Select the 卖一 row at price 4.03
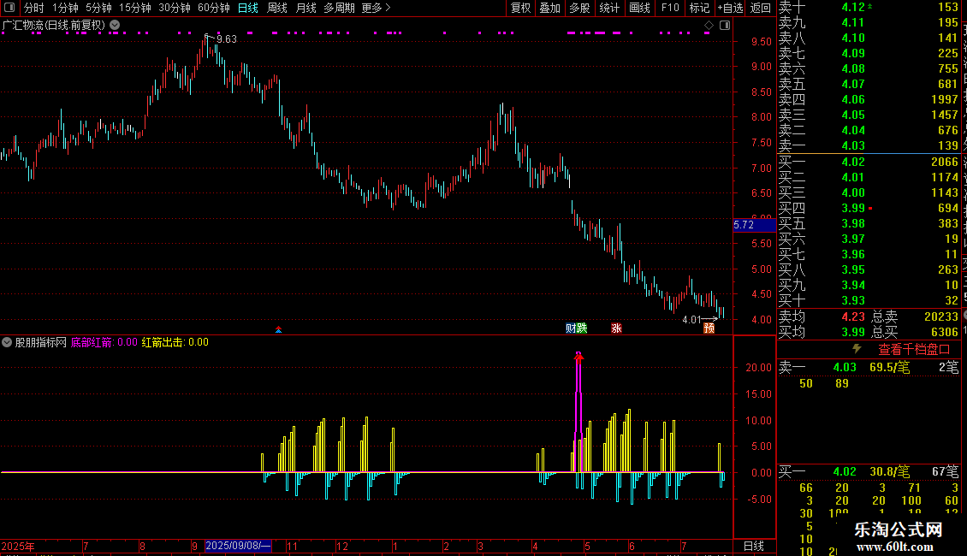Viewport: 967px width, 556px height. (x=869, y=145)
